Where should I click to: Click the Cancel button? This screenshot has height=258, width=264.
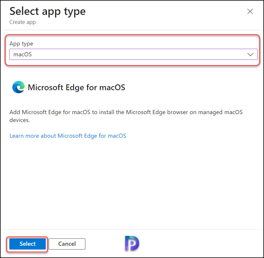67,244
